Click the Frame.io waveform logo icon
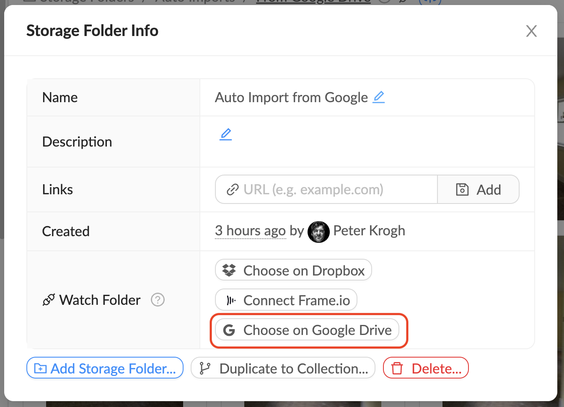564x407 pixels. click(x=231, y=300)
